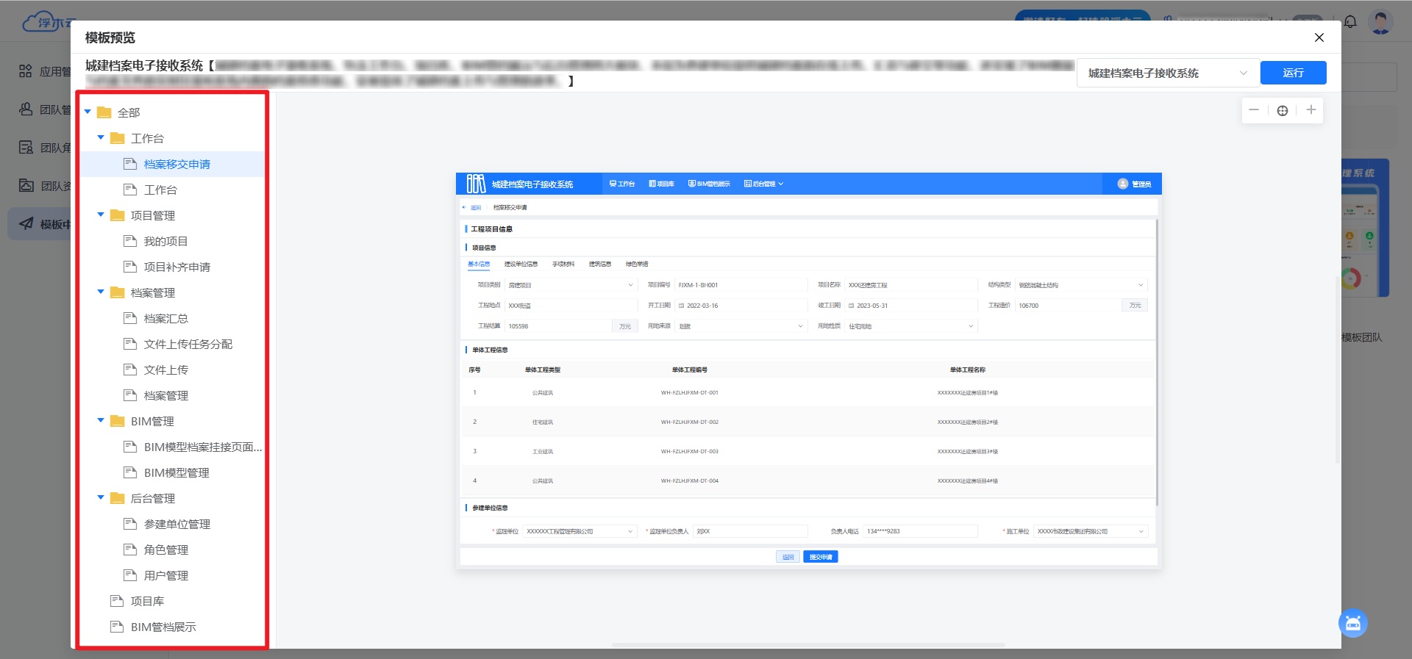Open the user avatar in top corner

pos(1380,22)
